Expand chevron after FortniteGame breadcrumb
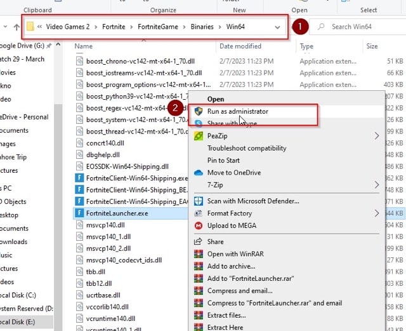 tap(185, 27)
